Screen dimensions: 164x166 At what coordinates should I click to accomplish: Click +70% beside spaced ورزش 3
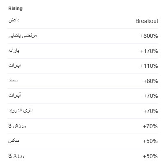point(150,126)
